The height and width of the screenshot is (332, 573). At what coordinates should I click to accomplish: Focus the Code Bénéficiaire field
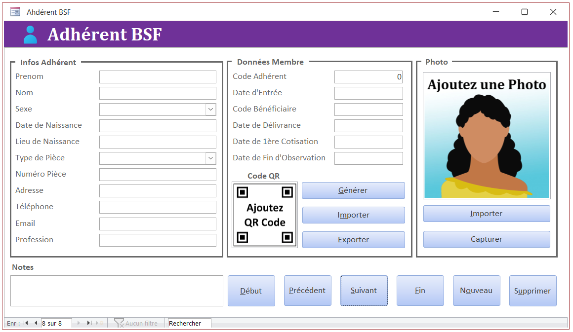click(368, 110)
